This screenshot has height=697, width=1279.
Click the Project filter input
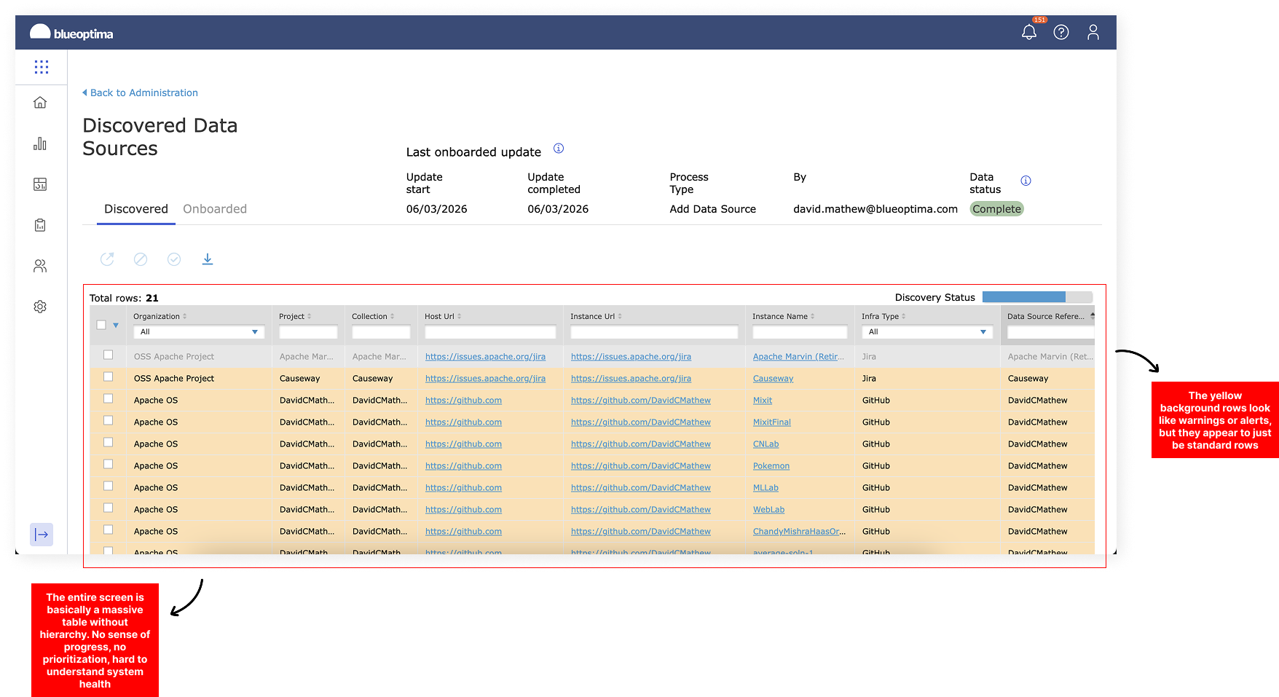coord(308,332)
